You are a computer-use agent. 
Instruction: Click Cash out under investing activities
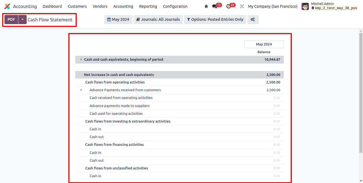pos(97,137)
